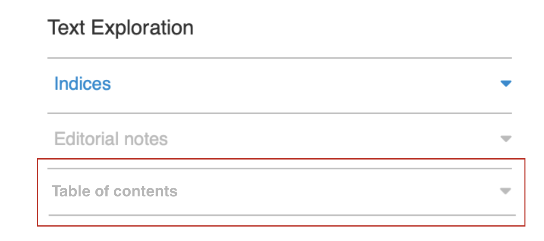Viewport: 544px width, 241px height.
Task: Select the Editorial notes label
Action: [111, 139]
